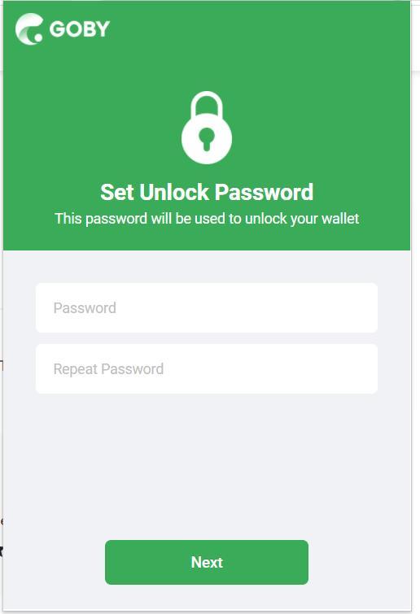Focus the Password input field
The width and height of the screenshot is (420, 614).
(x=207, y=307)
